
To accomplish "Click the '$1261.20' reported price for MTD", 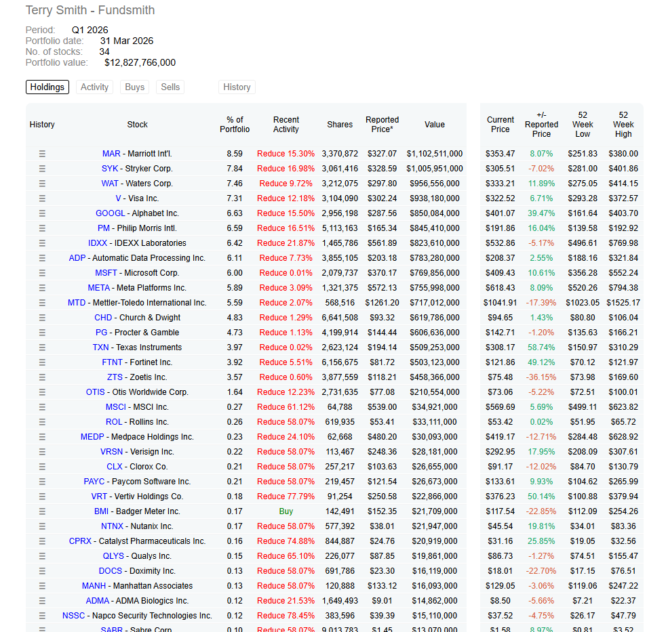I will point(382,303).
